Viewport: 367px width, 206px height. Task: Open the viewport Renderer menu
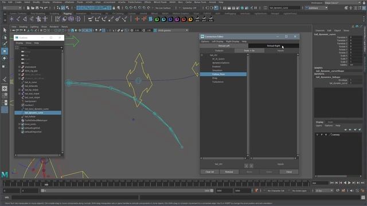point(54,27)
